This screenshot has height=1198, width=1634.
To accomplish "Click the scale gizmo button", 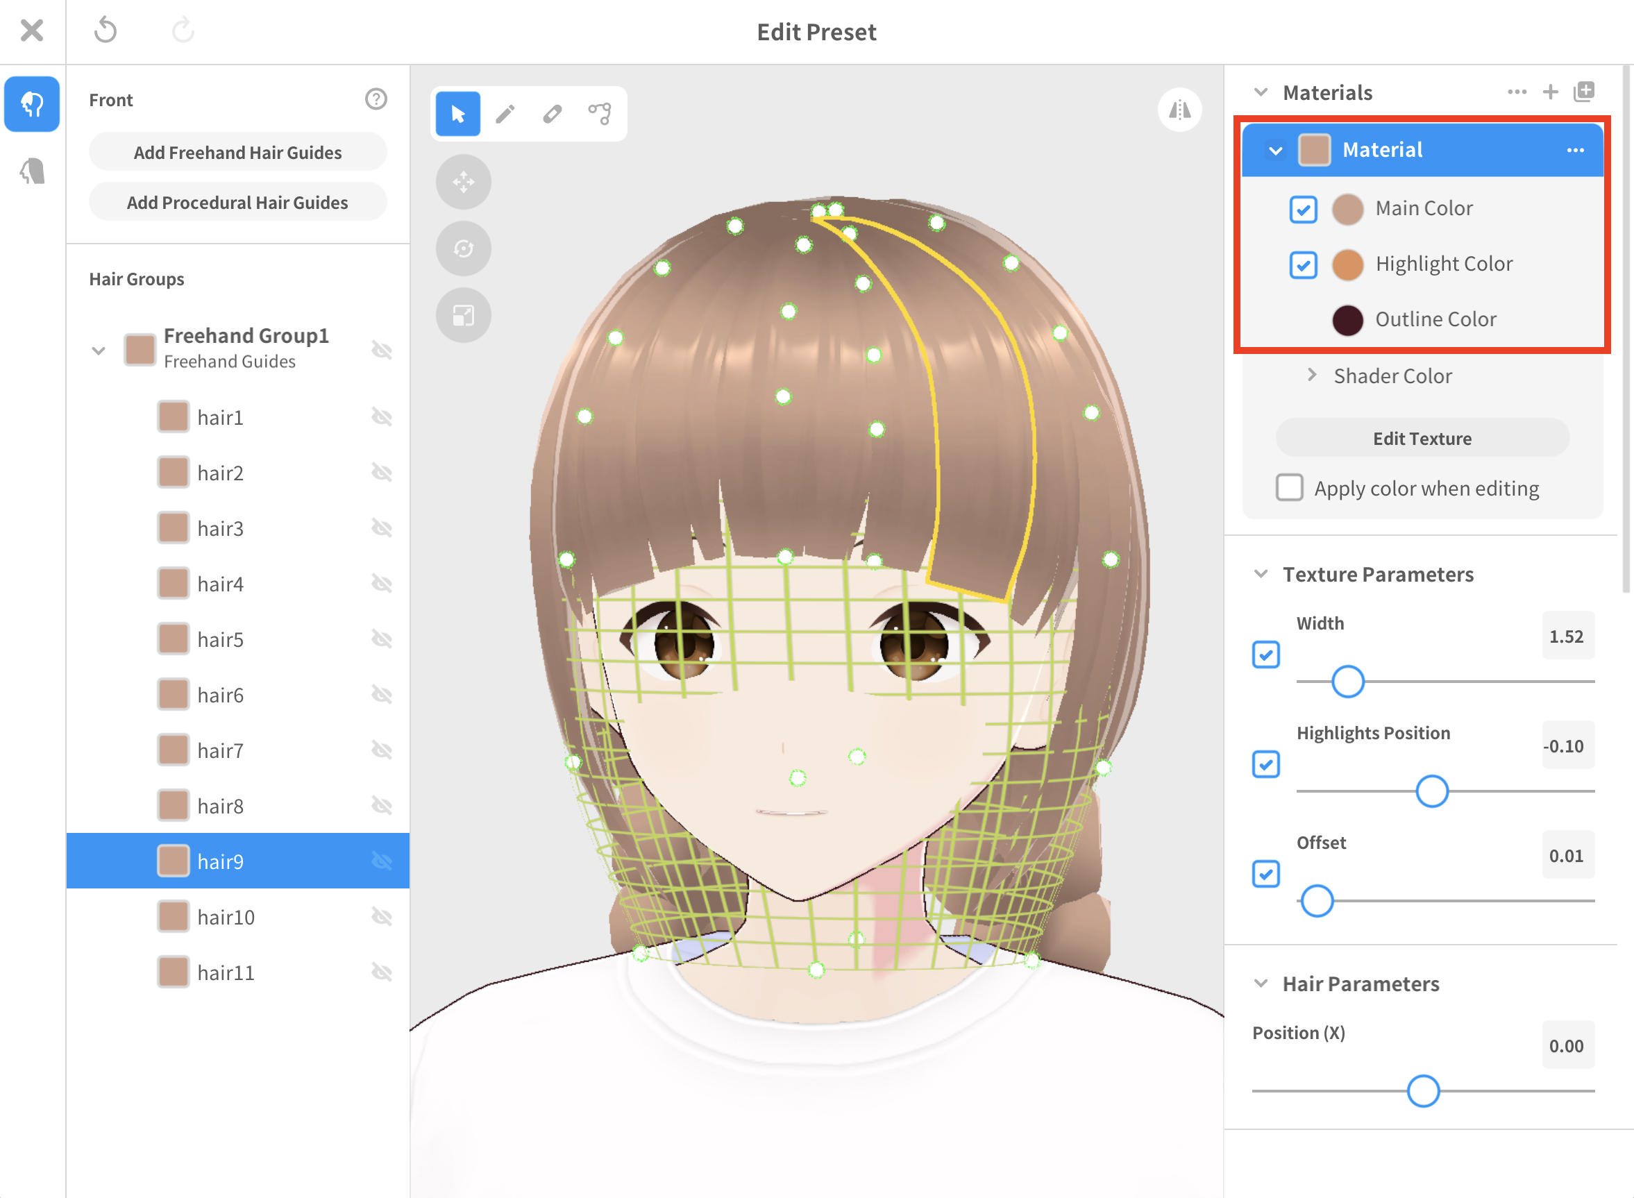I will [464, 315].
